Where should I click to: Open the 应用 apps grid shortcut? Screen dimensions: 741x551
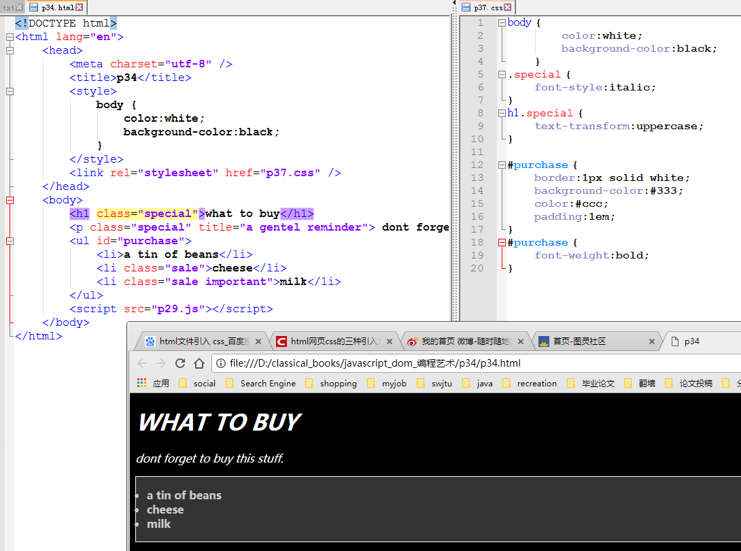(153, 383)
